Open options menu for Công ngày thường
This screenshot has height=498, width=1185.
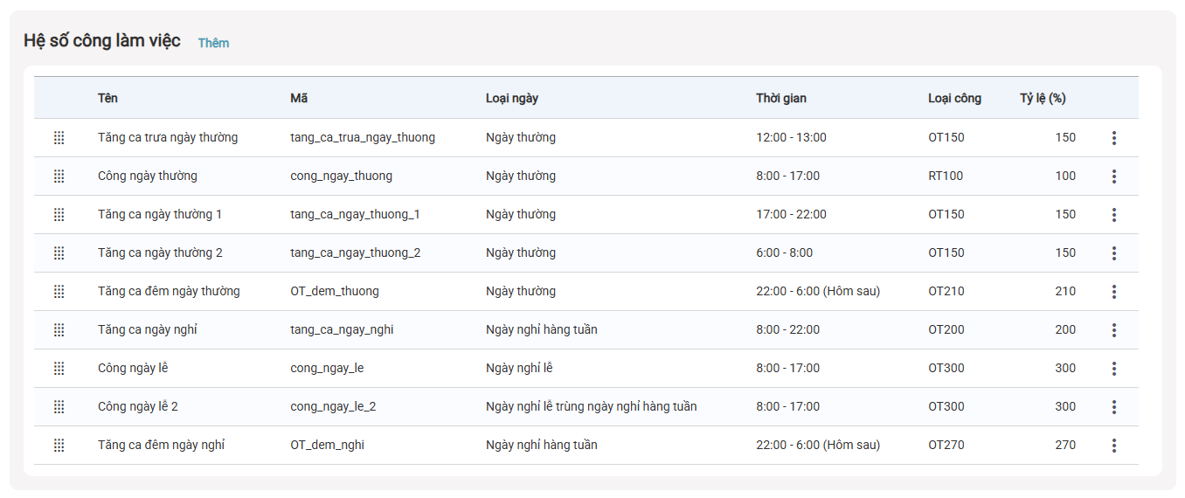(x=1113, y=176)
